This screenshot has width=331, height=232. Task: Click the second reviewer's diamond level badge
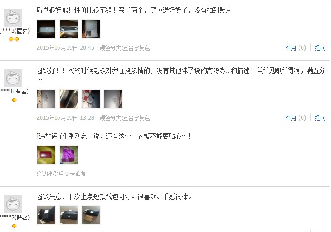[x=14, y=100]
